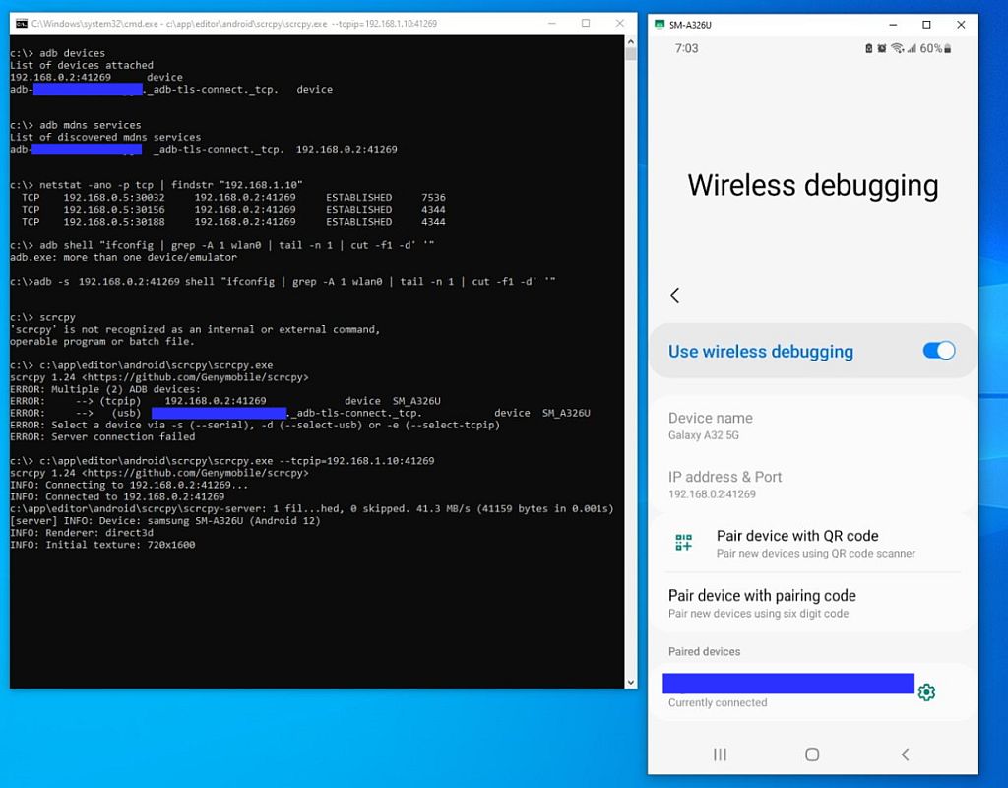Tap the Android home navigation button

click(812, 755)
